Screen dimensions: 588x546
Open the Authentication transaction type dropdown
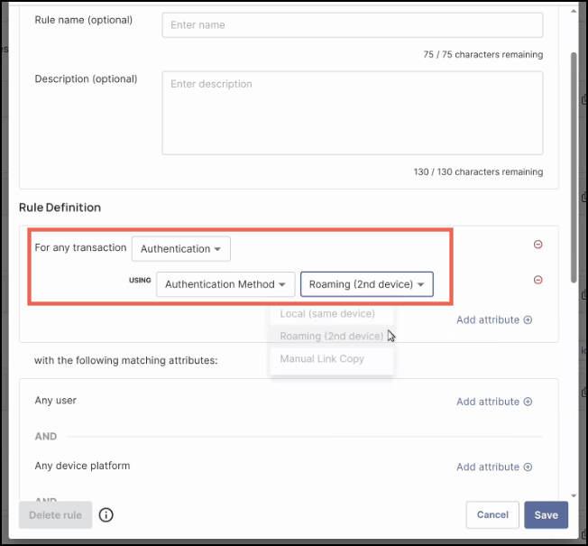tap(180, 249)
